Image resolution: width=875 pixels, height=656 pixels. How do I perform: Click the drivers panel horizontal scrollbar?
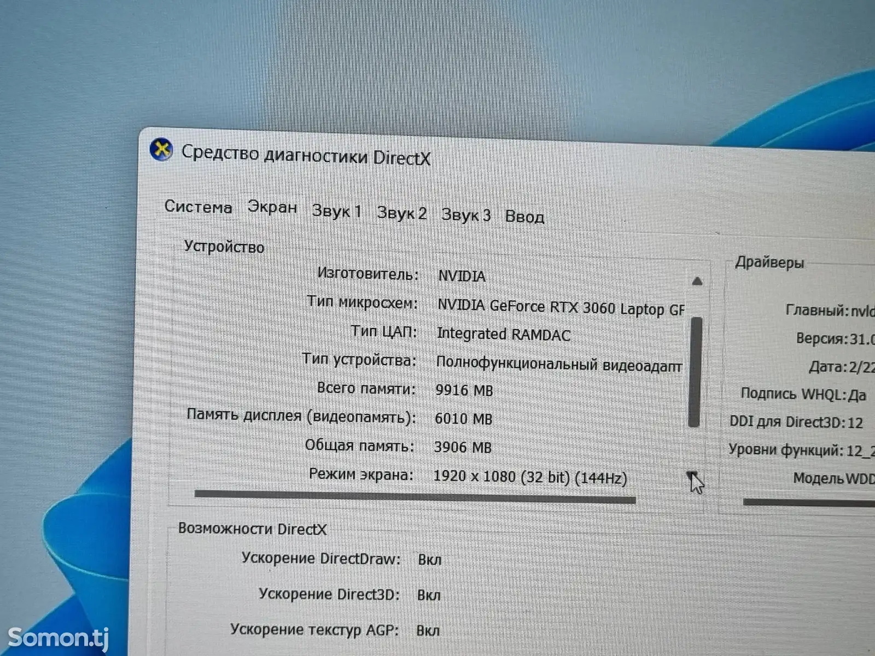click(809, 502)
